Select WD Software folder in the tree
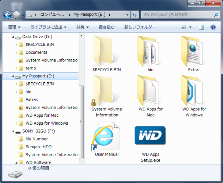The height and width of the screenshot is (183, 223). [39, 162]
